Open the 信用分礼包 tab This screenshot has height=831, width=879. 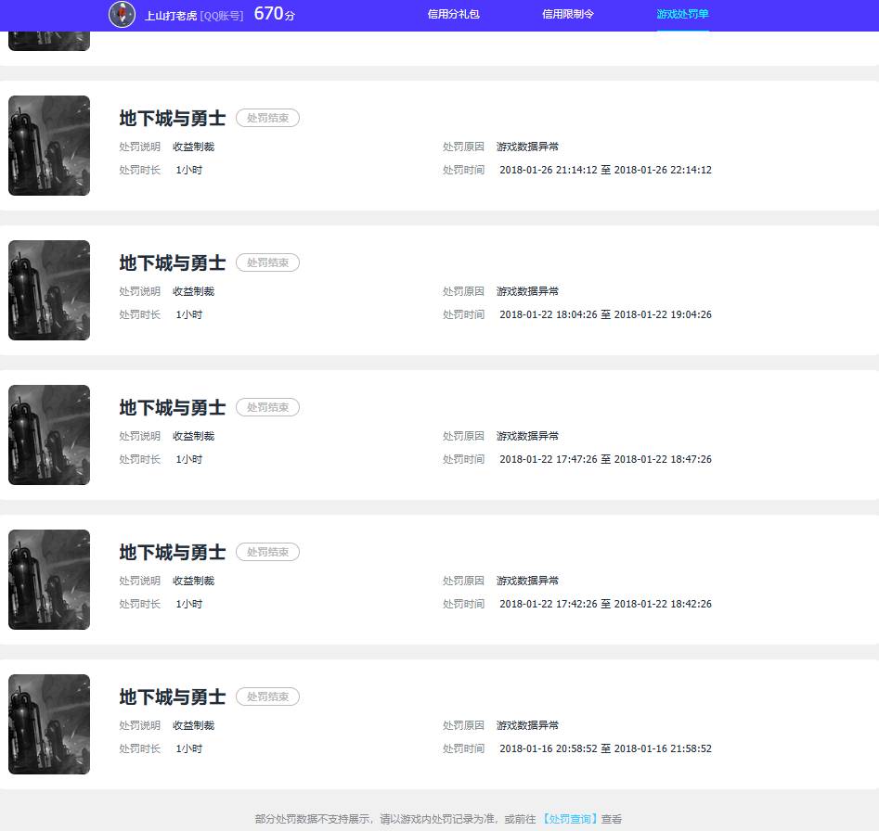click(x=453, y=15)
